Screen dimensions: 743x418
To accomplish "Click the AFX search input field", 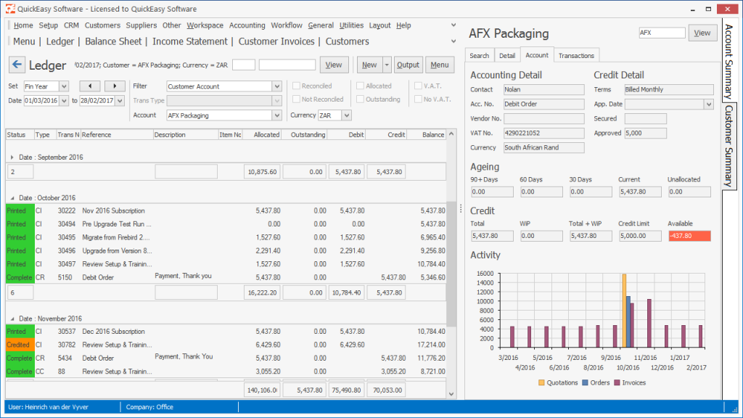I will click(x=662, y=33).
